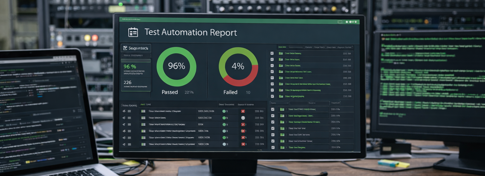Select the rightmost tab above upper-right list
The height and width of the screenshot is (176, 485).
345,47
